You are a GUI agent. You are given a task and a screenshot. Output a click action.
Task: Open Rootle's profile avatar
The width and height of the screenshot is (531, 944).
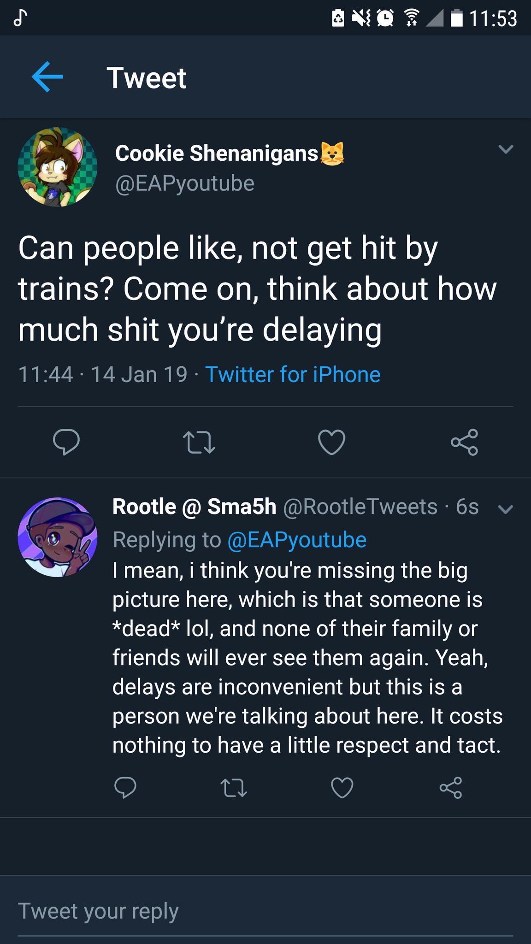click(x=58, y=537)
